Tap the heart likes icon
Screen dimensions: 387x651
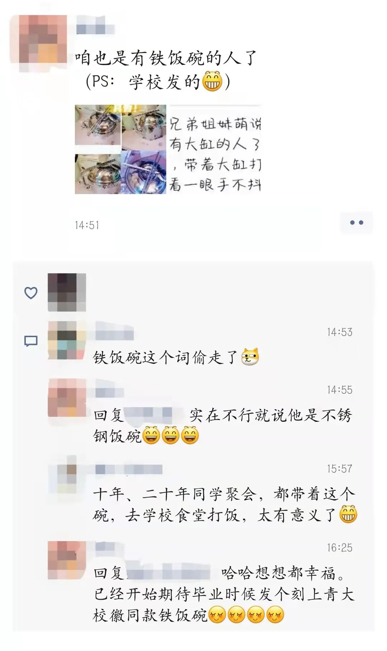coord(31,293)
